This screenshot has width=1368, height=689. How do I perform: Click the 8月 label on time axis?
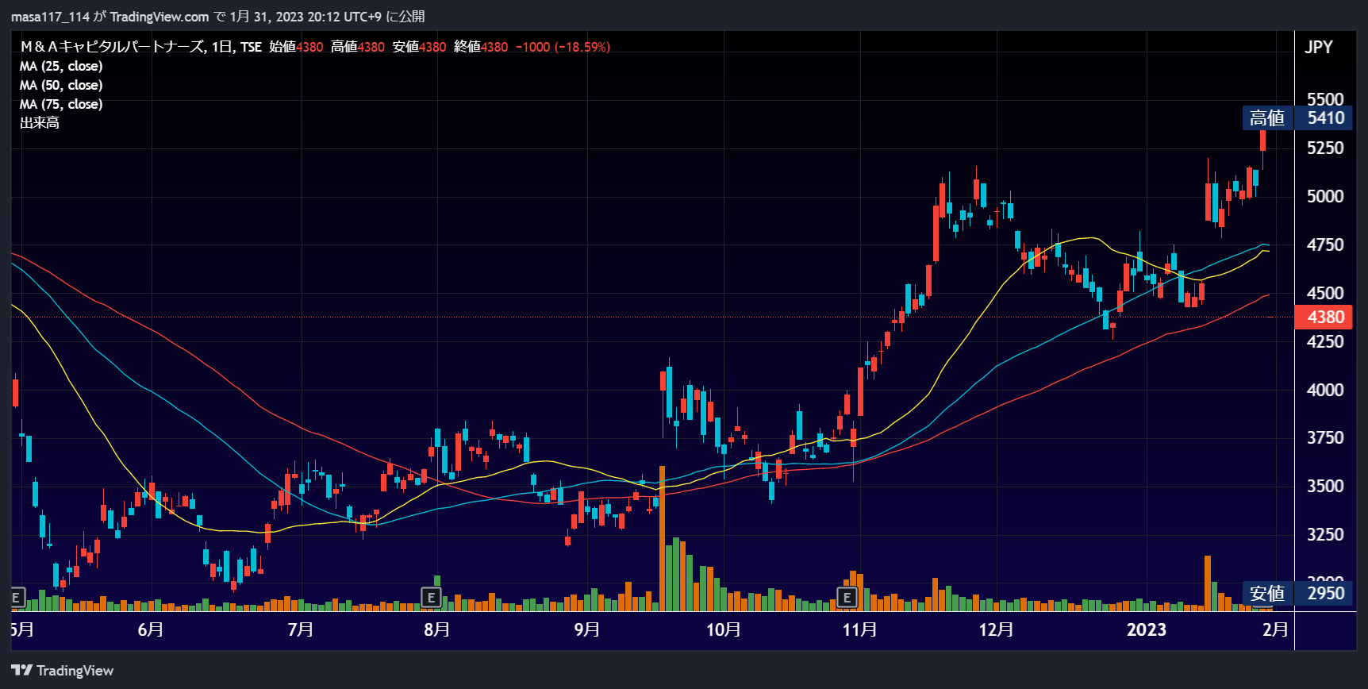tap(437, 629)
